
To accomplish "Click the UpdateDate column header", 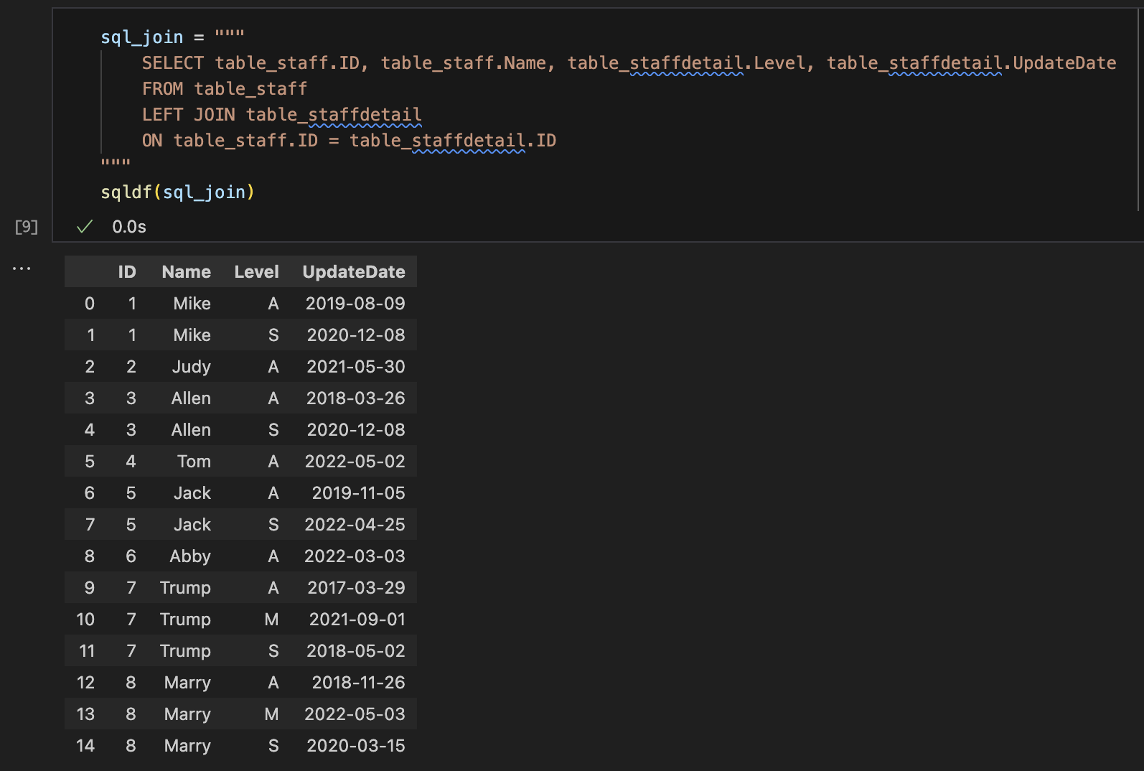I will click(x=353, y=272).
